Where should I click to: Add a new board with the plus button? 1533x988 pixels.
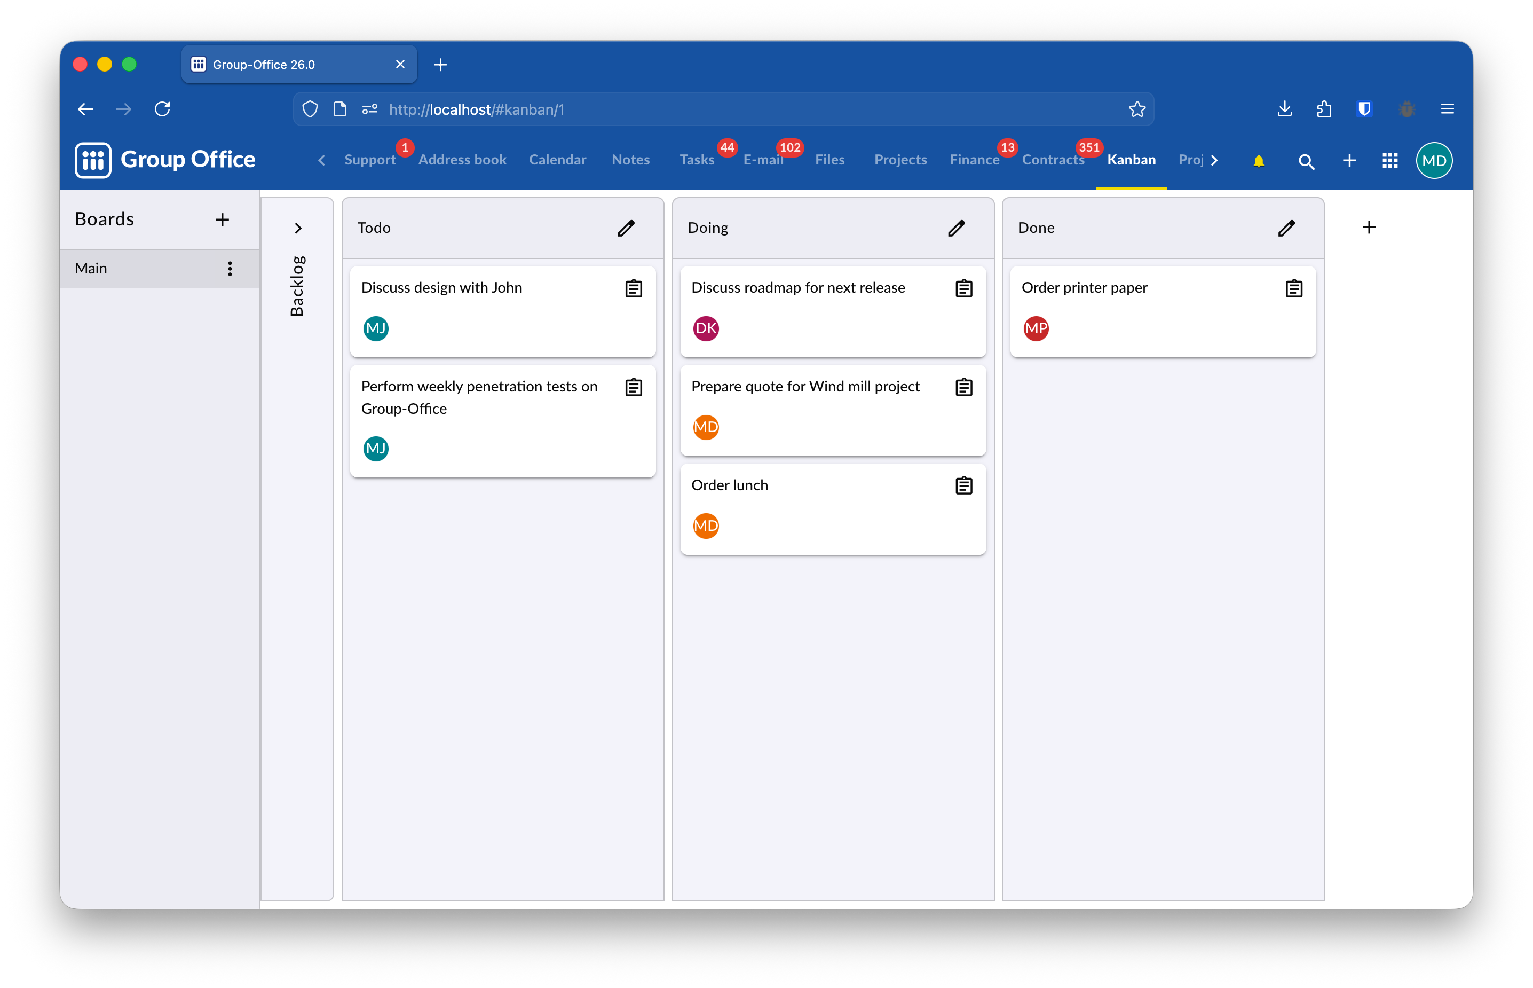222,219
